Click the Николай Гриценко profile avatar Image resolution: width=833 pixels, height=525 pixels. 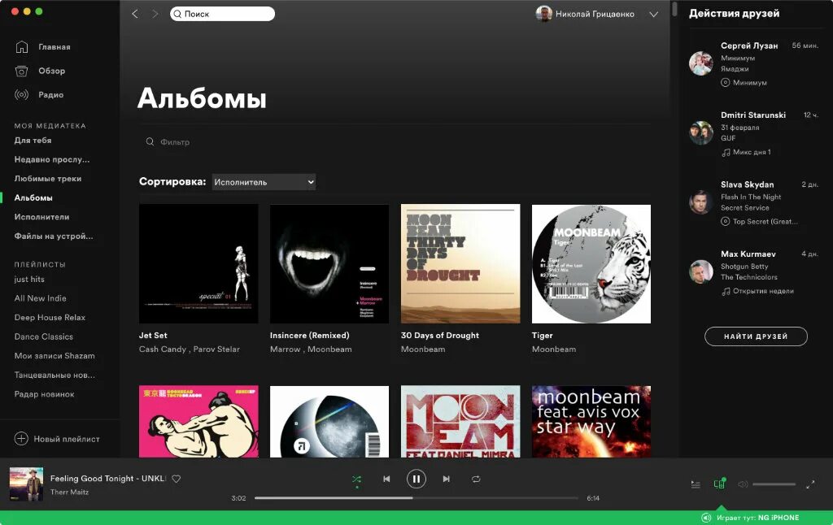point(543,14)
